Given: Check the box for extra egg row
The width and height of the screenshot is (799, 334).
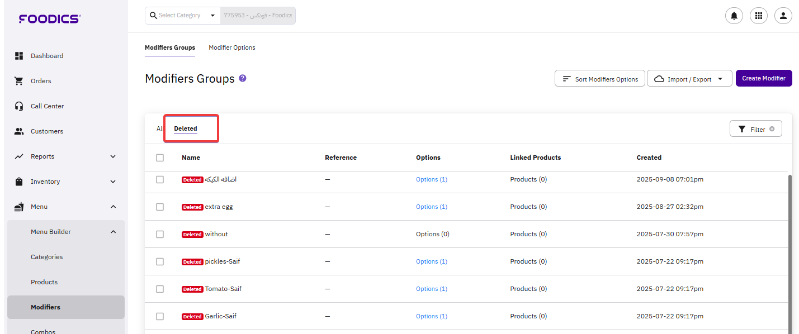Looking at the screenshot, I should [x=160, y=207].
